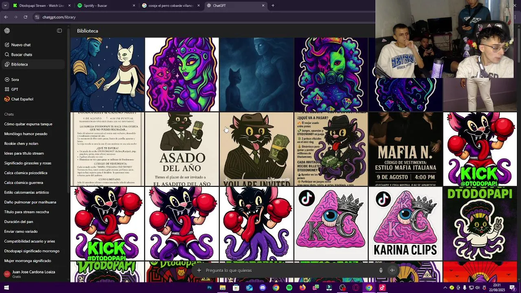The width and height of the screenshot is (521, 293).
Task: Click the plus attach icon in prompt bar
Action: [x=199, y=270]
